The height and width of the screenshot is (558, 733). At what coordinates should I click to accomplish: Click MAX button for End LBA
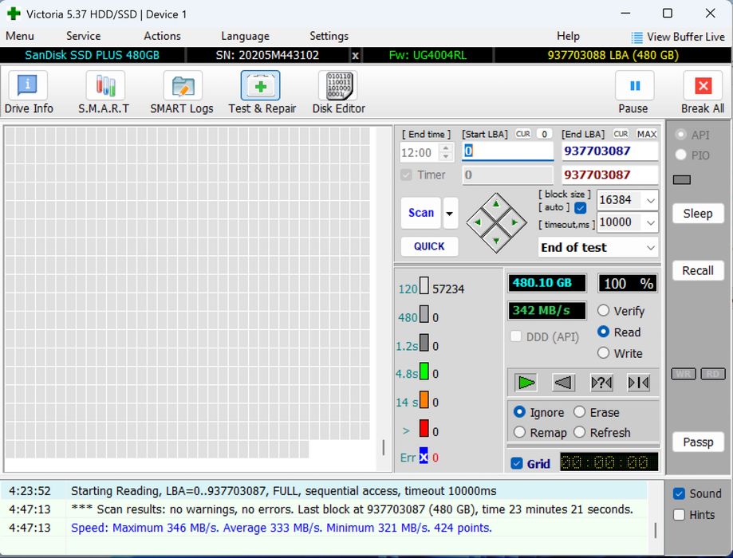647,134
